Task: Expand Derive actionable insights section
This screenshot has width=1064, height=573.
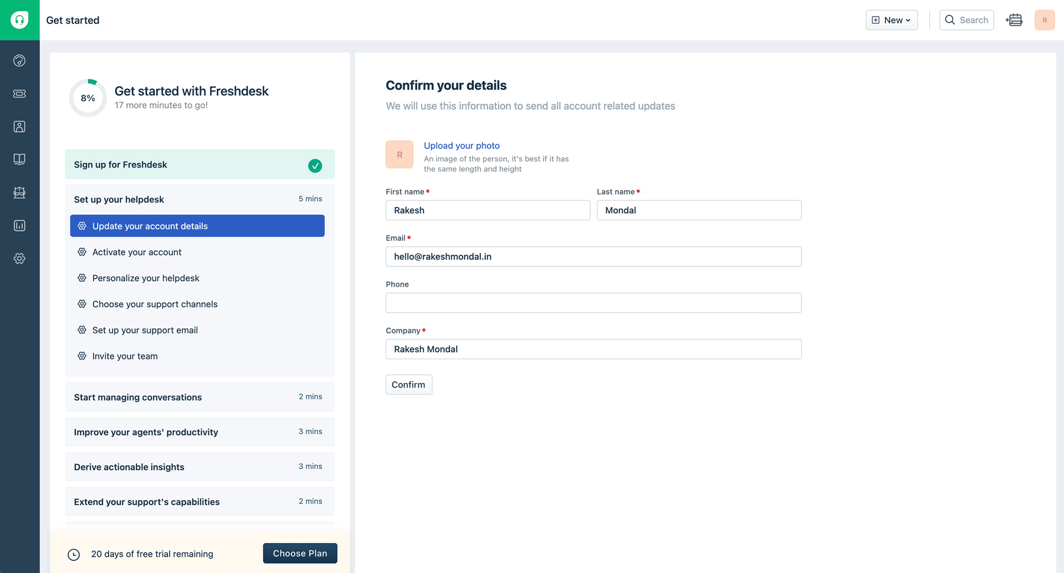Action: pyautogui.click(x=199, y=467)
